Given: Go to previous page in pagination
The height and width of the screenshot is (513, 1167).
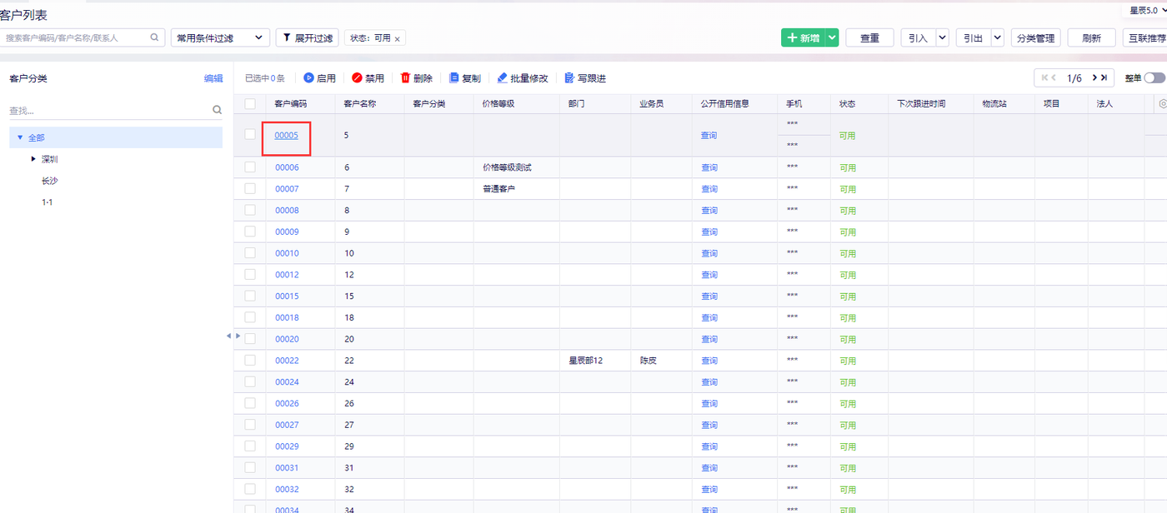Looking at the screenshot, I should 1054,77.
